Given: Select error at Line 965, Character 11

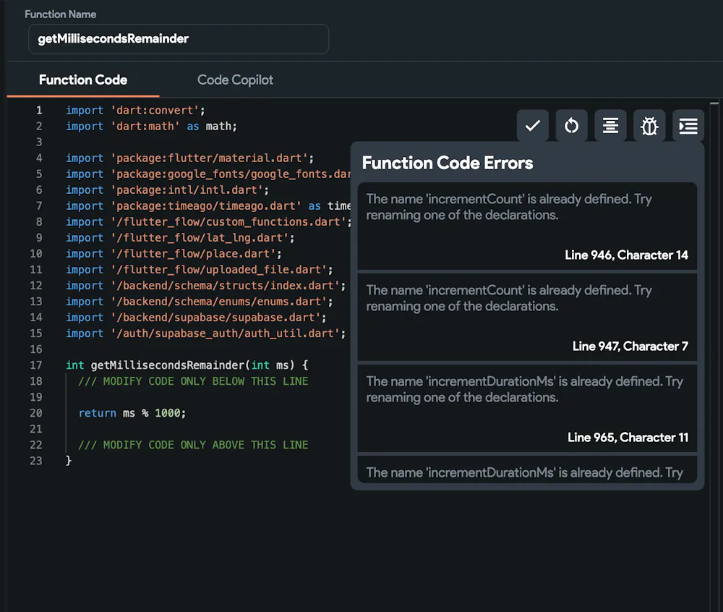Looking at the screenshot, I should coord(527,408).
